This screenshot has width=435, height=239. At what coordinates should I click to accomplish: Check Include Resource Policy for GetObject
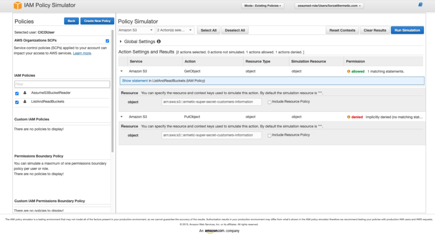(x=269, y=102)
